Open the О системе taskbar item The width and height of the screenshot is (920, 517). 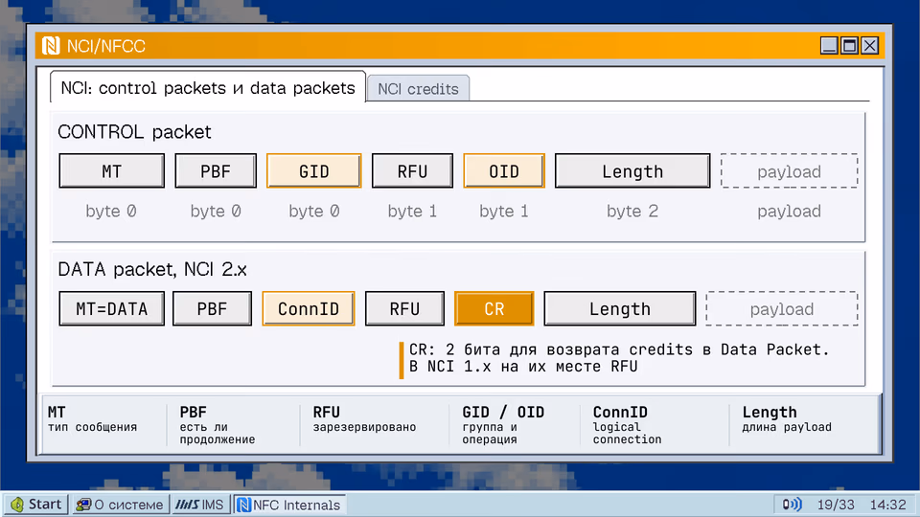121,505
